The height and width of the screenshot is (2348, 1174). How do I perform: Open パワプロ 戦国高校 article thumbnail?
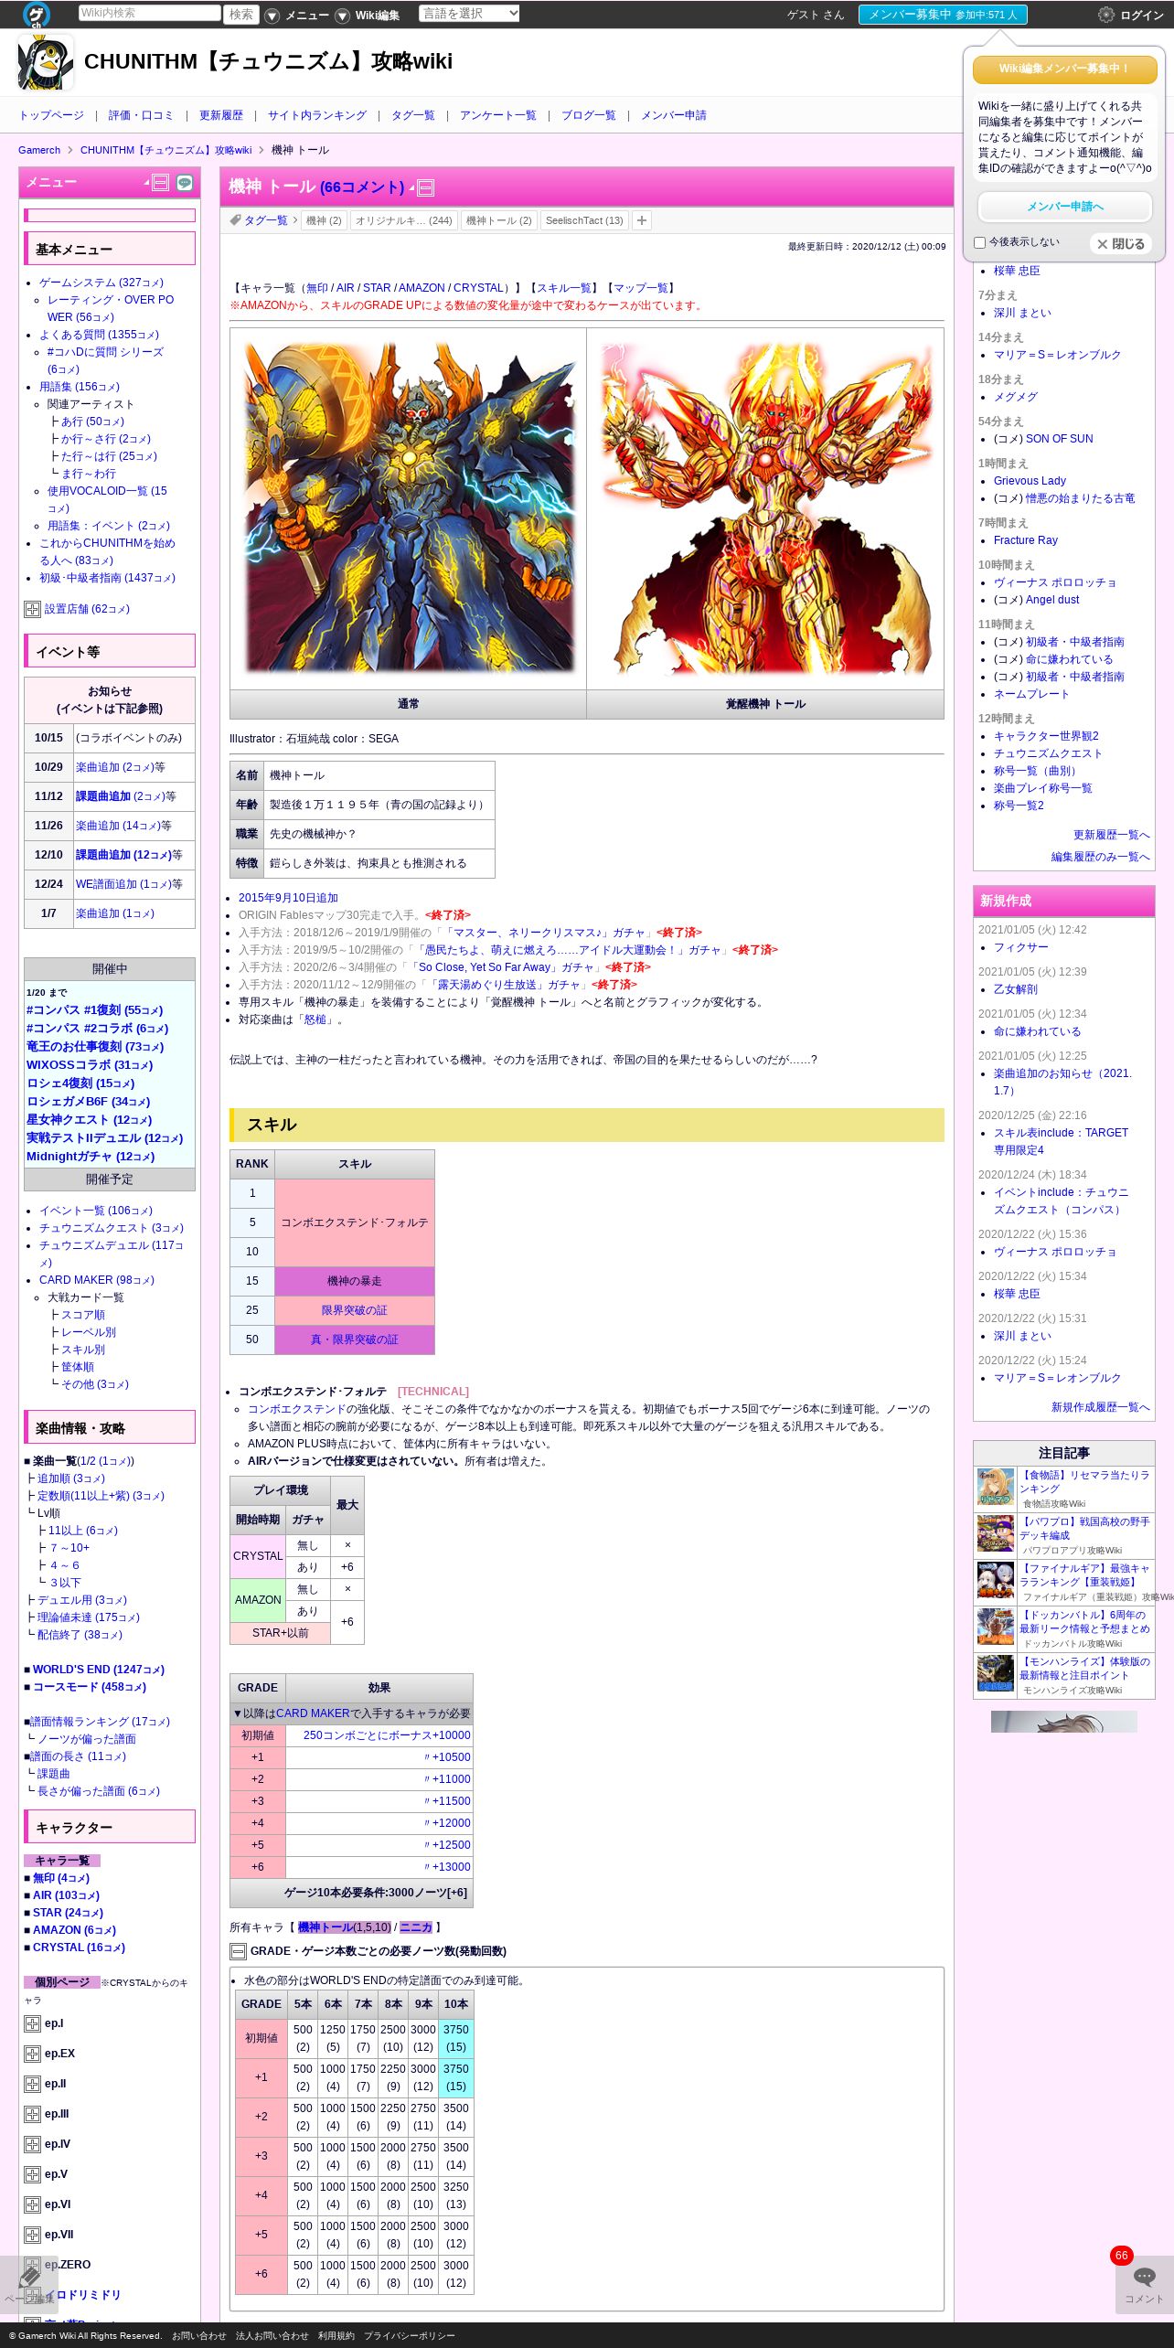click(995, 1534)
